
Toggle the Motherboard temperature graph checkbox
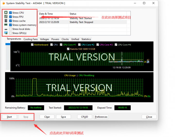pyautogui.click(x=32, y=45)
